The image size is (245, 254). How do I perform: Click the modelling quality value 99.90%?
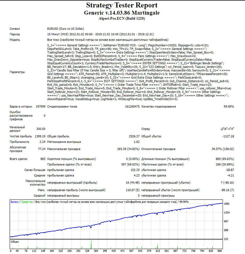pos(229,107)
